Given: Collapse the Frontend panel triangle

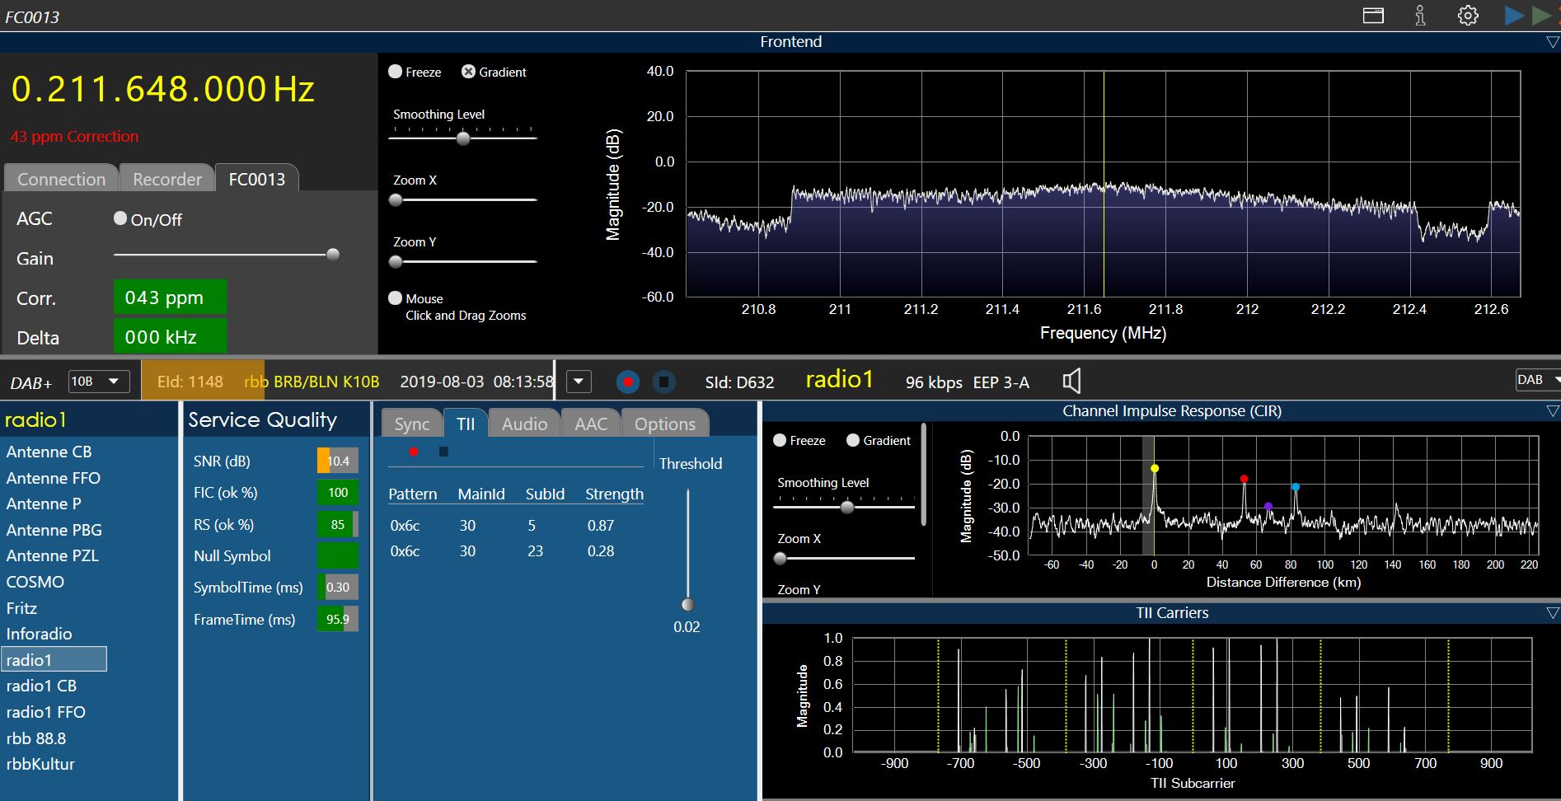Looking at the screenshot, I should pos(1552,42).
